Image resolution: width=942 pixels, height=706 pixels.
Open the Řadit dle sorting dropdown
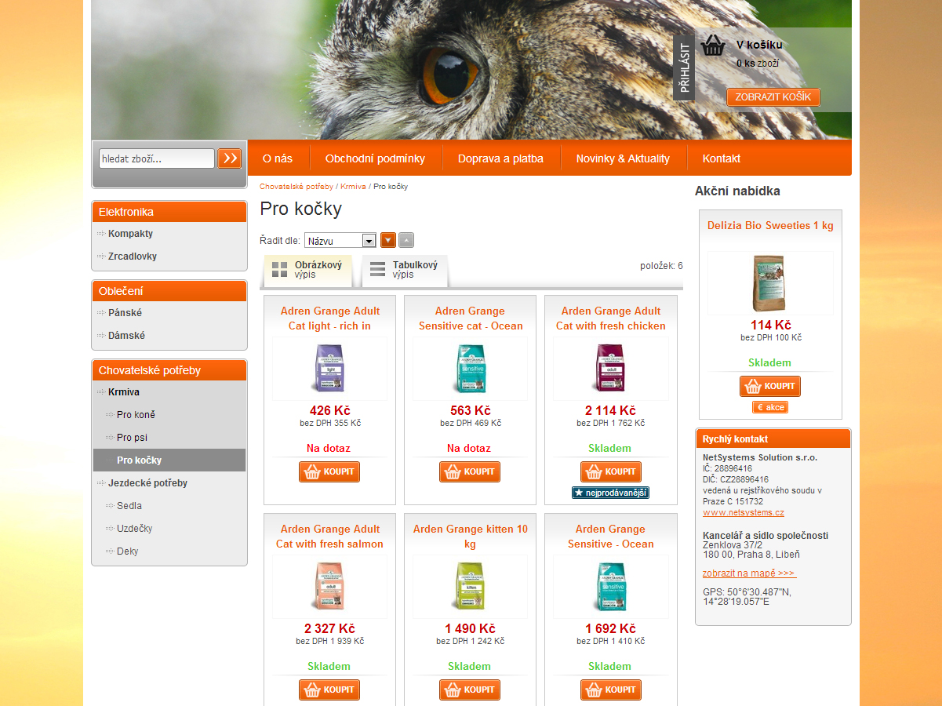tap(340, 241)
